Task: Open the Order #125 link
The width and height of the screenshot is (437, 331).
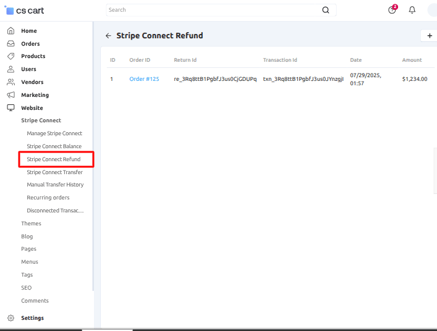Action: 144,79
